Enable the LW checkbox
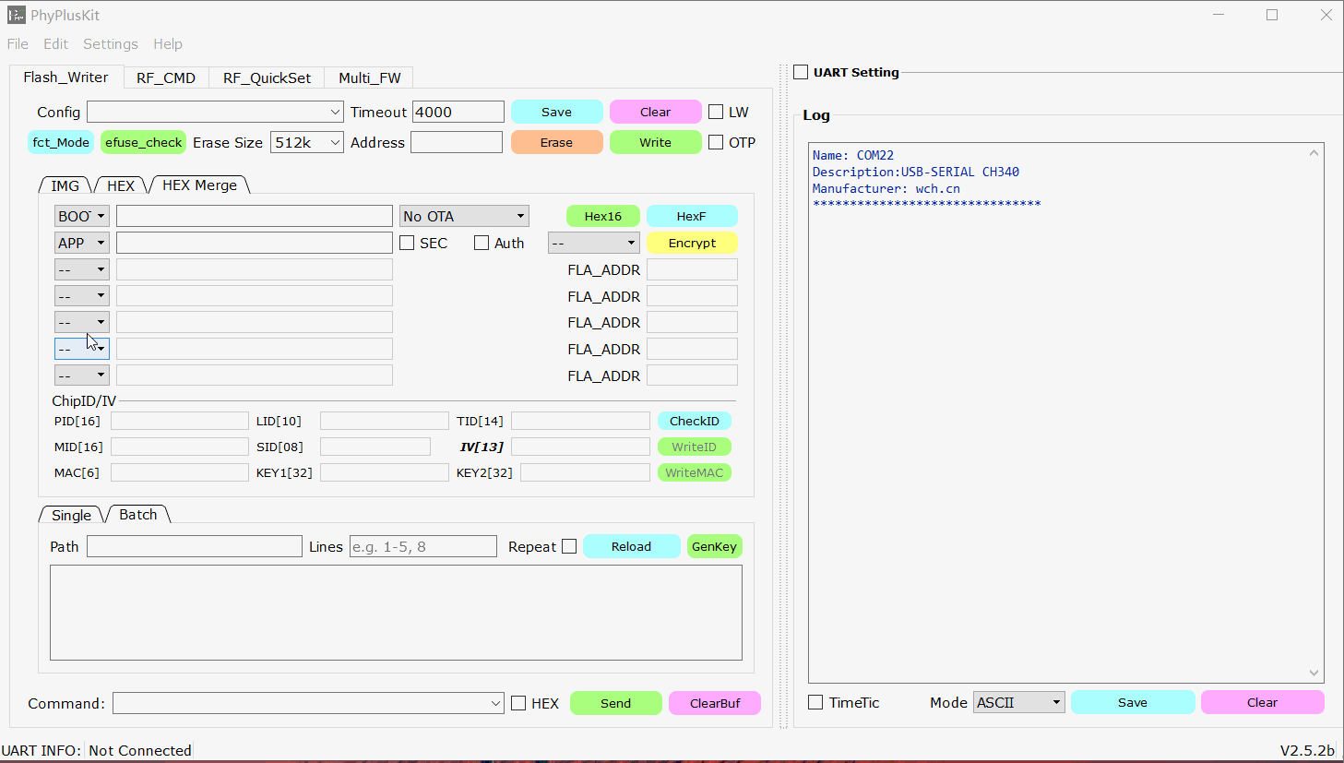 pyautogui.click(x=716, y=112)
